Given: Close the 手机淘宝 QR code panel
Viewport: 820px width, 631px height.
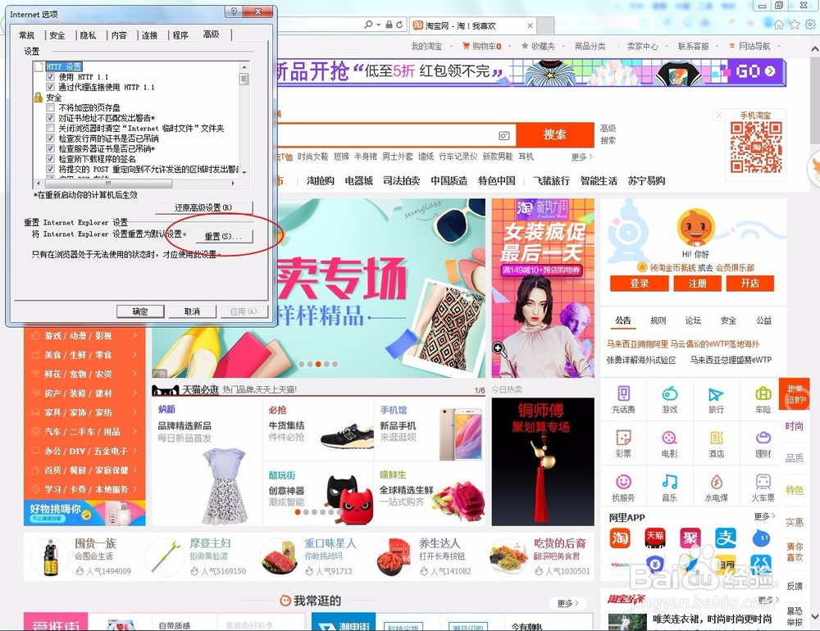Looking at the screenshot, I should coord(719,115).
